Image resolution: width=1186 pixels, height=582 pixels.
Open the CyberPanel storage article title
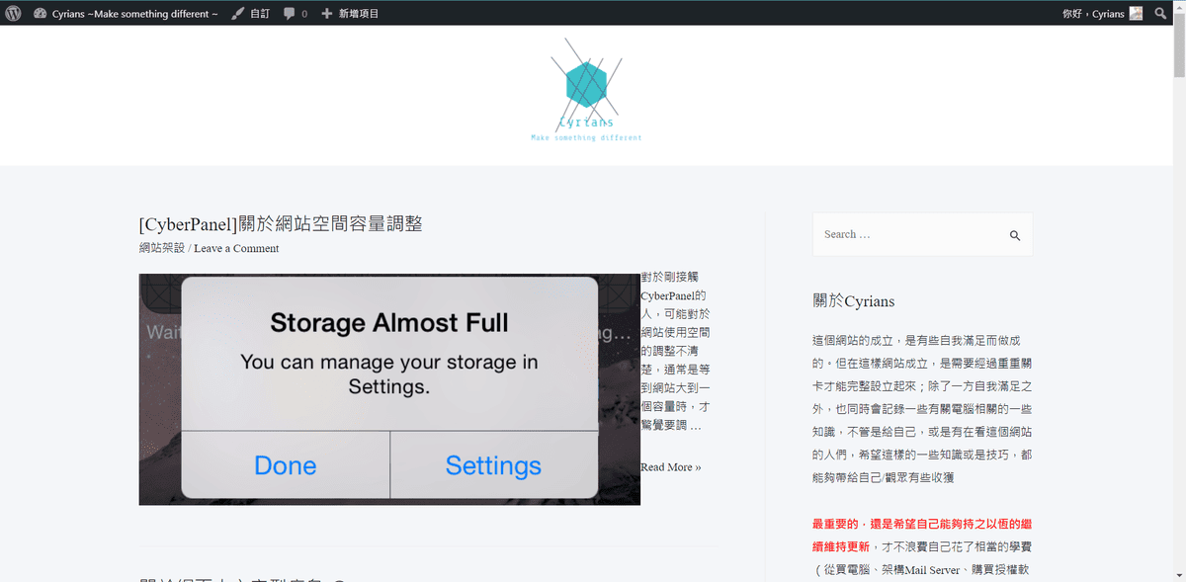[281, 223]
